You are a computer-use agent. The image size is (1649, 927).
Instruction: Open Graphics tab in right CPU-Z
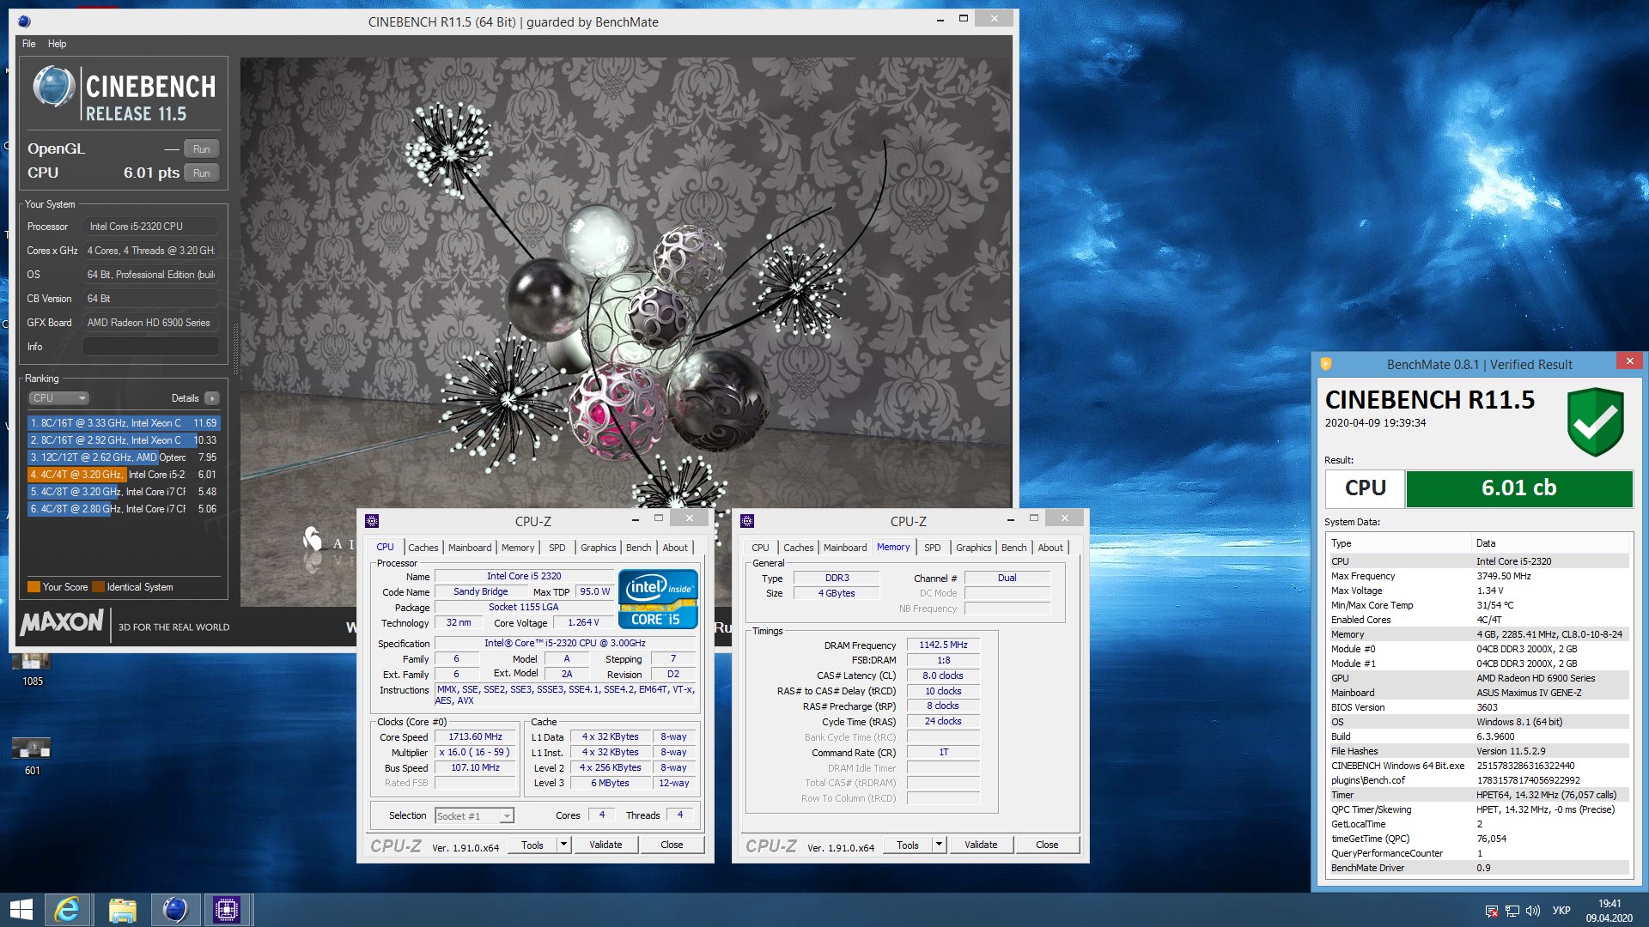pyautogui.click(x=973, y=548)
